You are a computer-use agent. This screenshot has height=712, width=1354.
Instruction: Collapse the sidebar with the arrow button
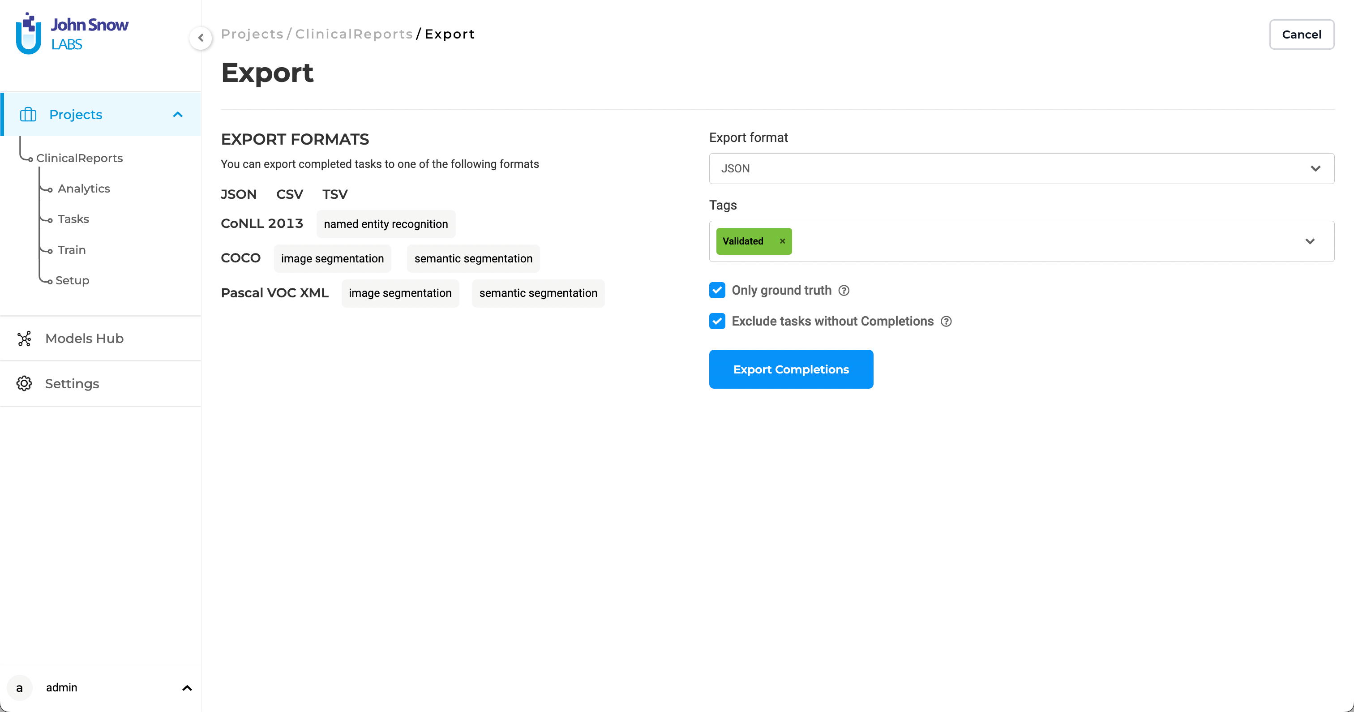pyautogui.click(x=201, y=38)
